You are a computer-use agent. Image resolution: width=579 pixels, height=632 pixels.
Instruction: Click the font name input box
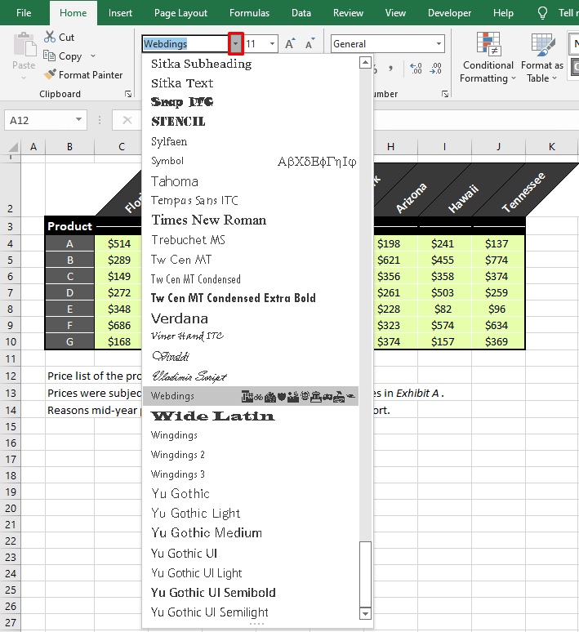[x=186, y=43]
